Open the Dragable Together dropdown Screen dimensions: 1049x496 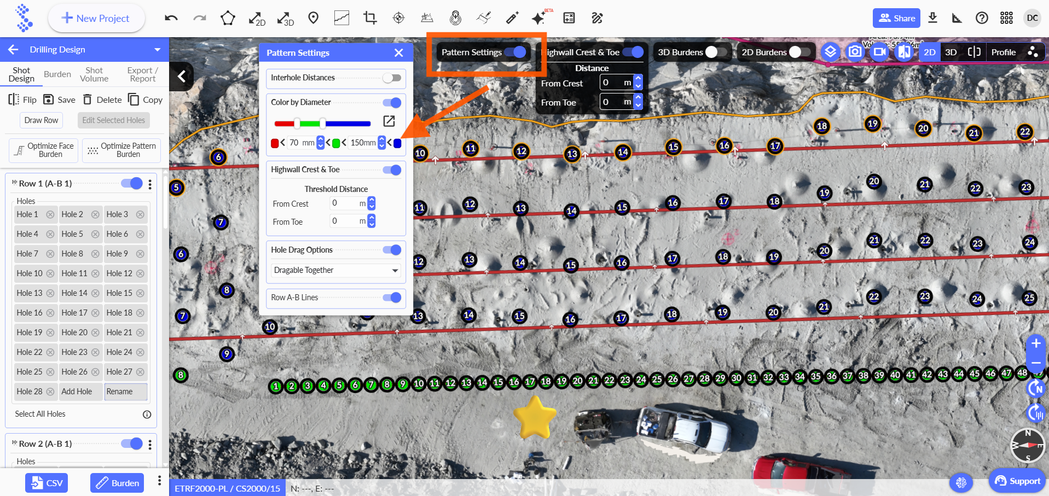[335, 270]
